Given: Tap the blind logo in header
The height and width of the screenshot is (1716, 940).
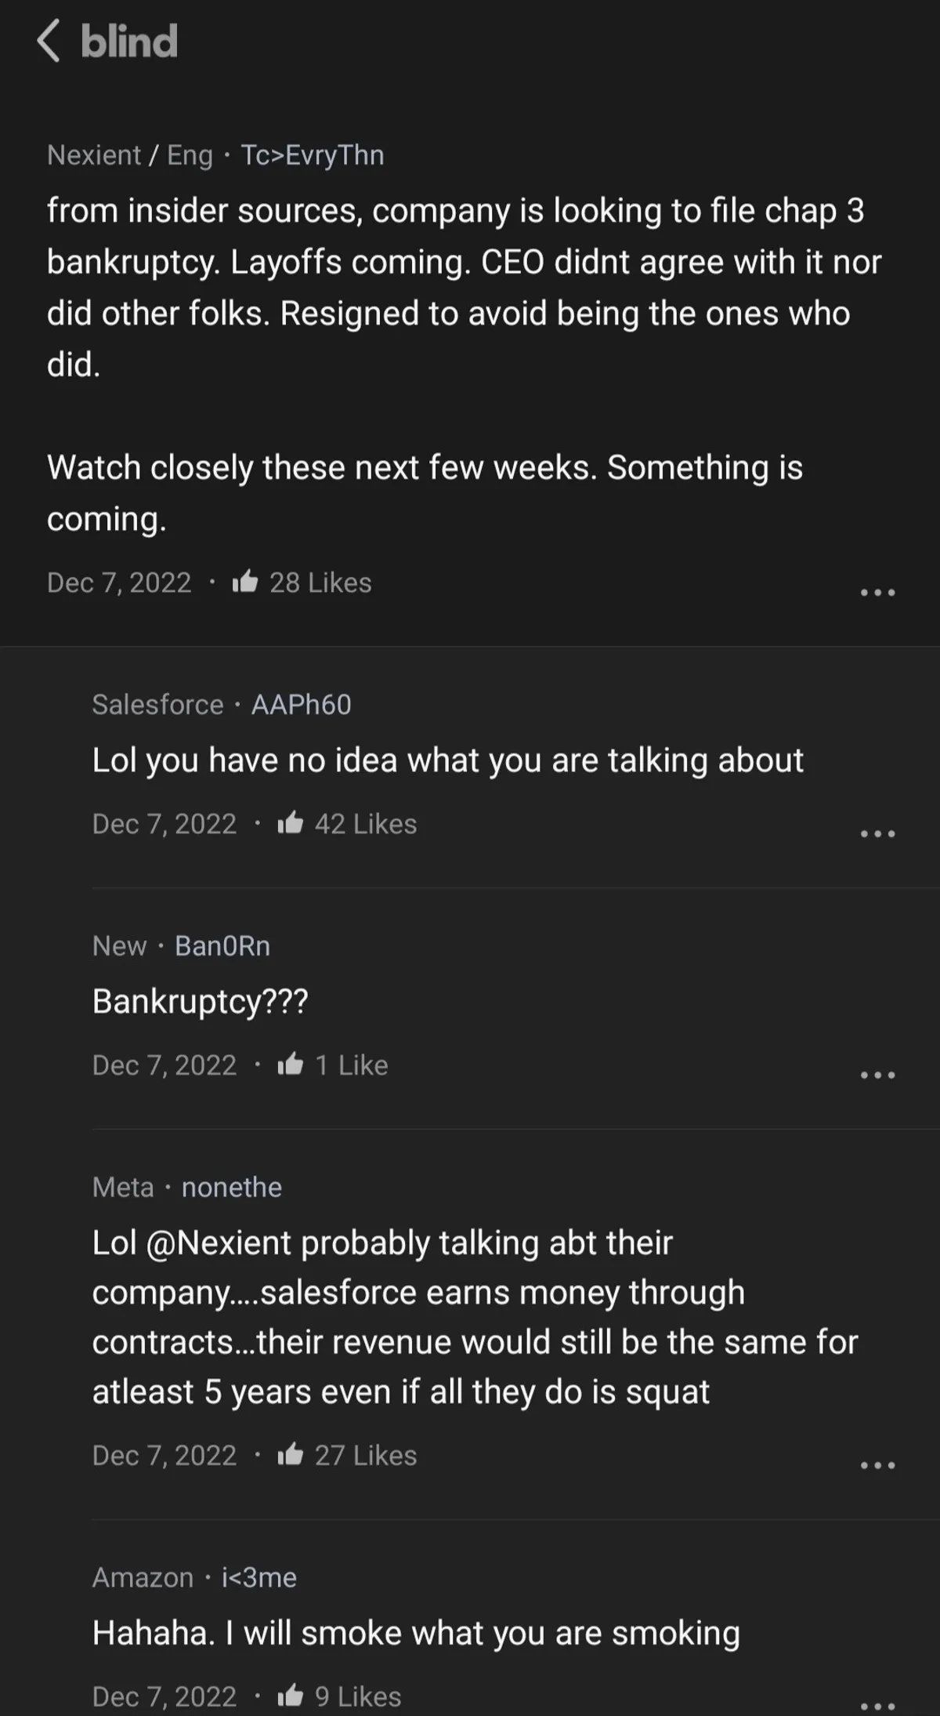Looking at the screenshot, I should tap(129, 41).
